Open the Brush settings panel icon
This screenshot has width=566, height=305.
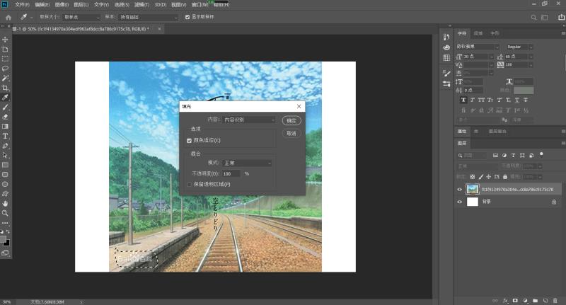point(446,74)
